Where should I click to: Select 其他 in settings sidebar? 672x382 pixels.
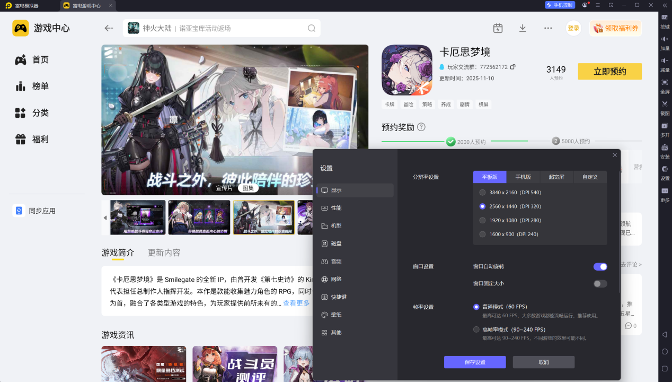pyautogui.click(x=355, y=333)
